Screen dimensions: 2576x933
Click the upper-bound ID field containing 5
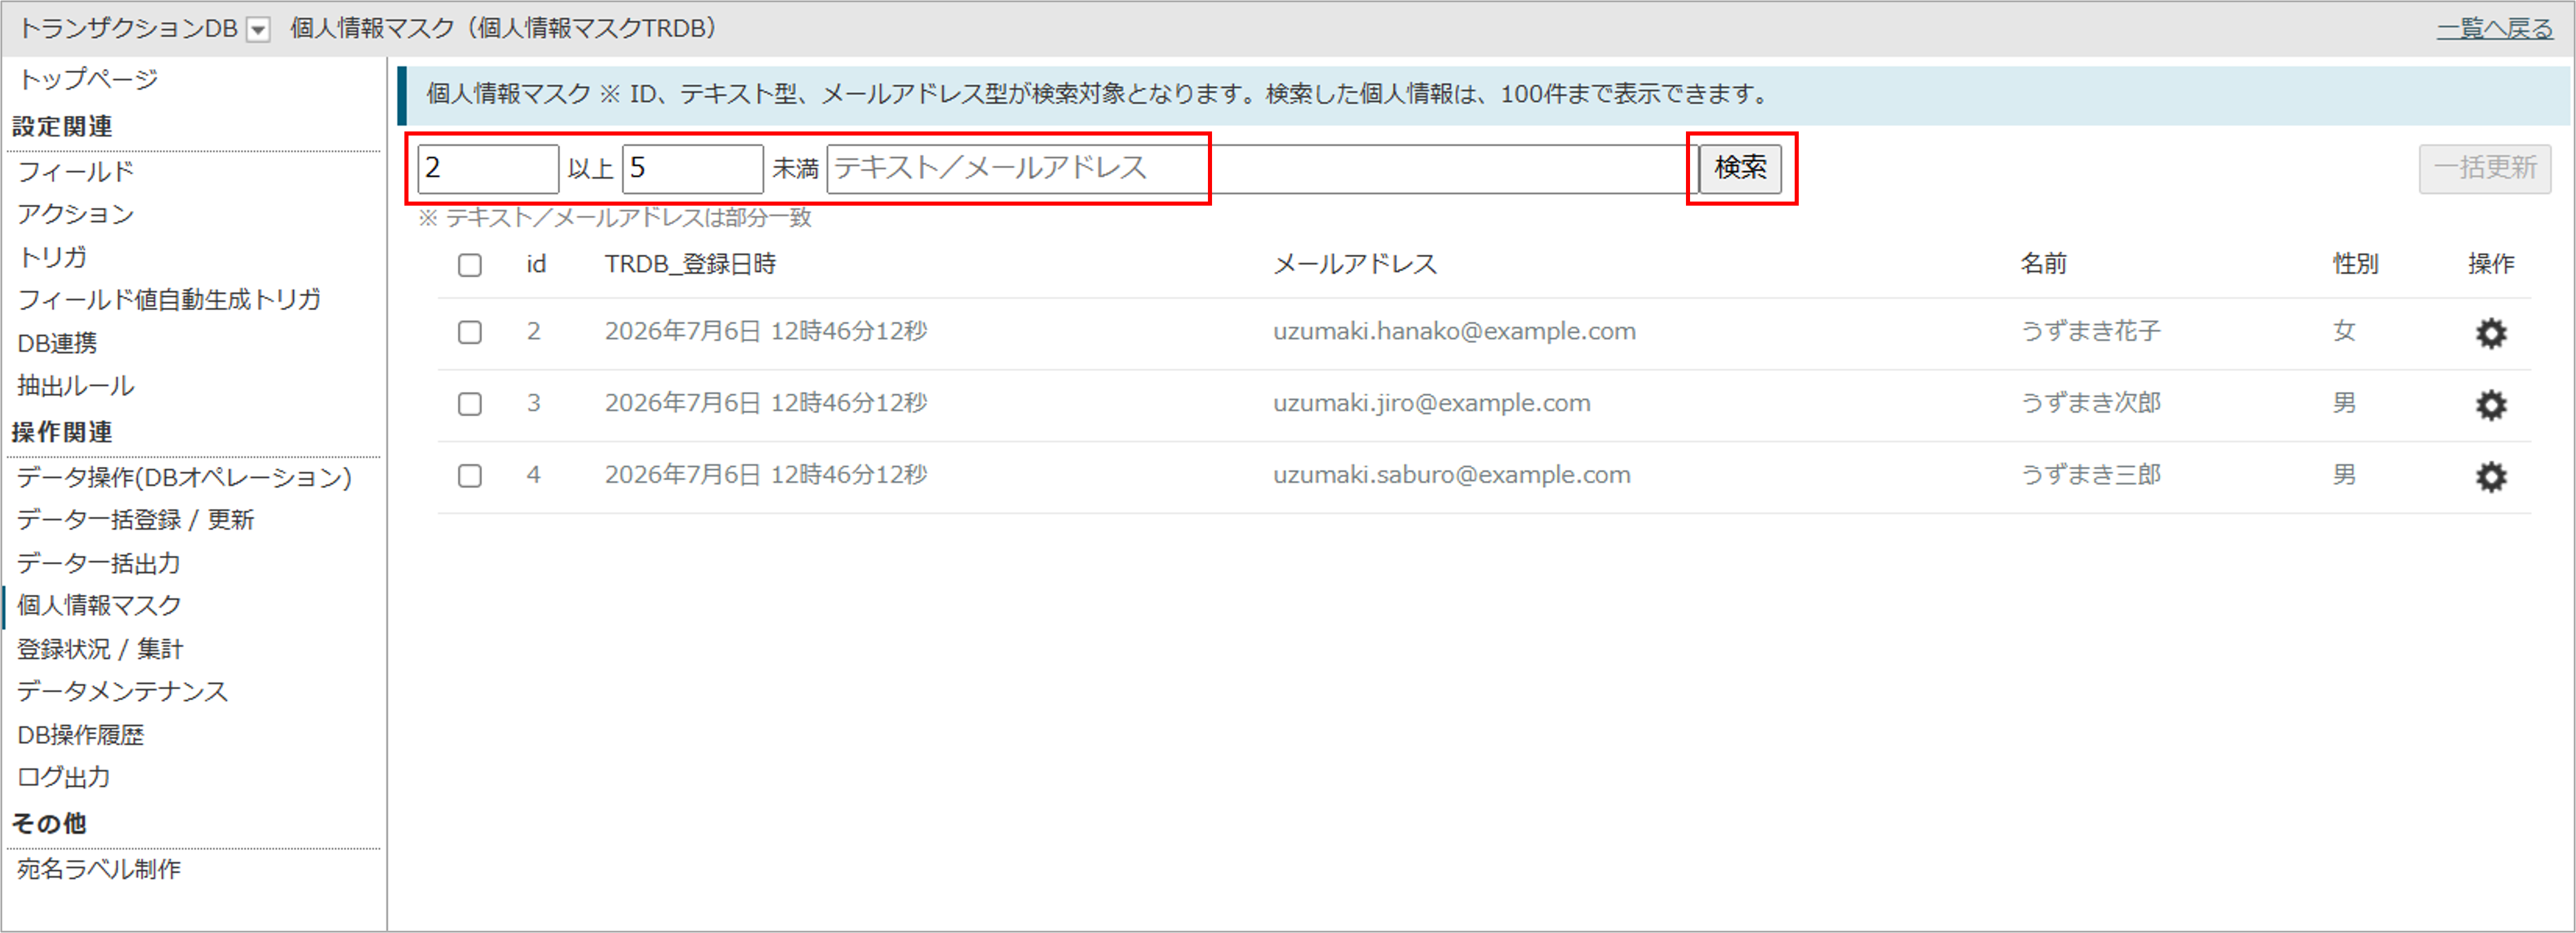[x=692, y=168]
